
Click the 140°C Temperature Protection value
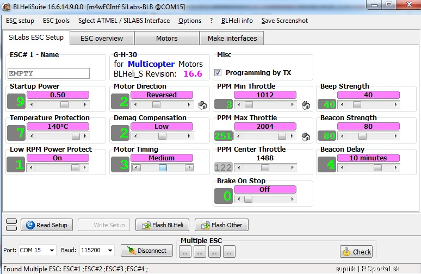pyautogui.click(x=58, y=127)
